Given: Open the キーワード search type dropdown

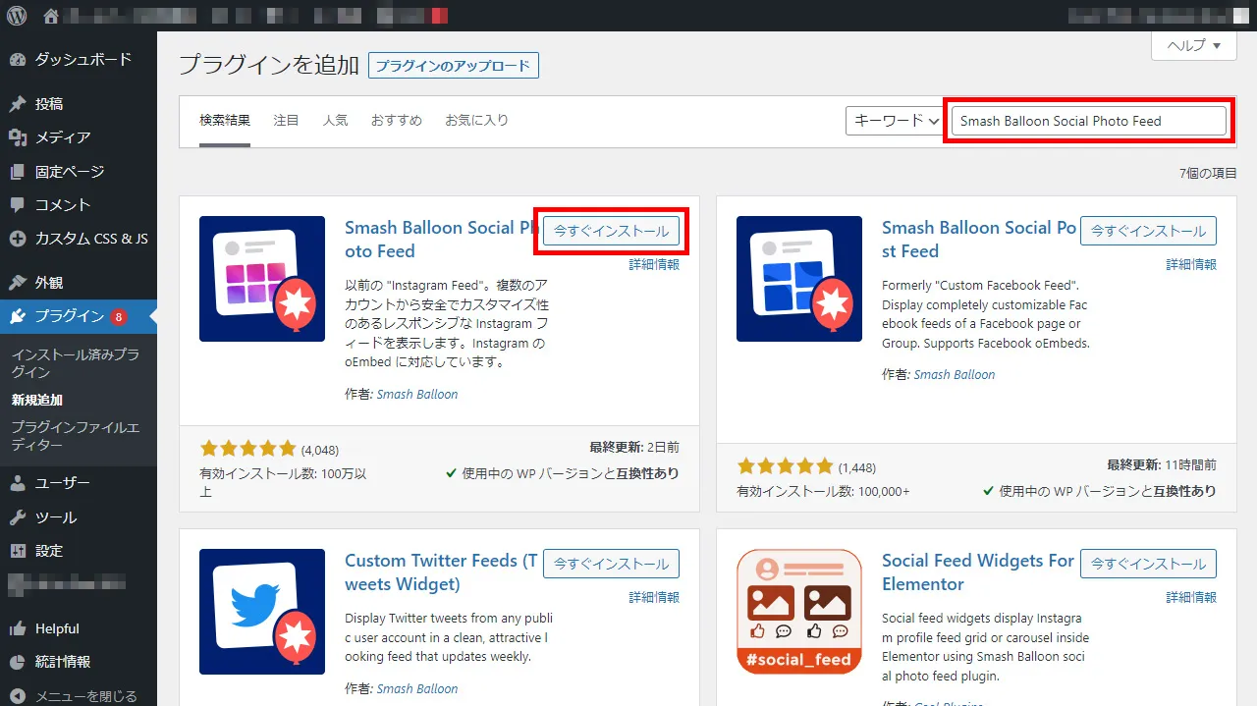Looking at the screenshot, I should tap(894, 121).
